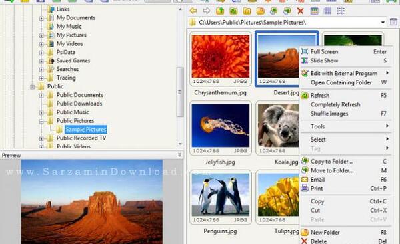
Task: Expand the Tracing tree node
Action: [x=41, y=78]
